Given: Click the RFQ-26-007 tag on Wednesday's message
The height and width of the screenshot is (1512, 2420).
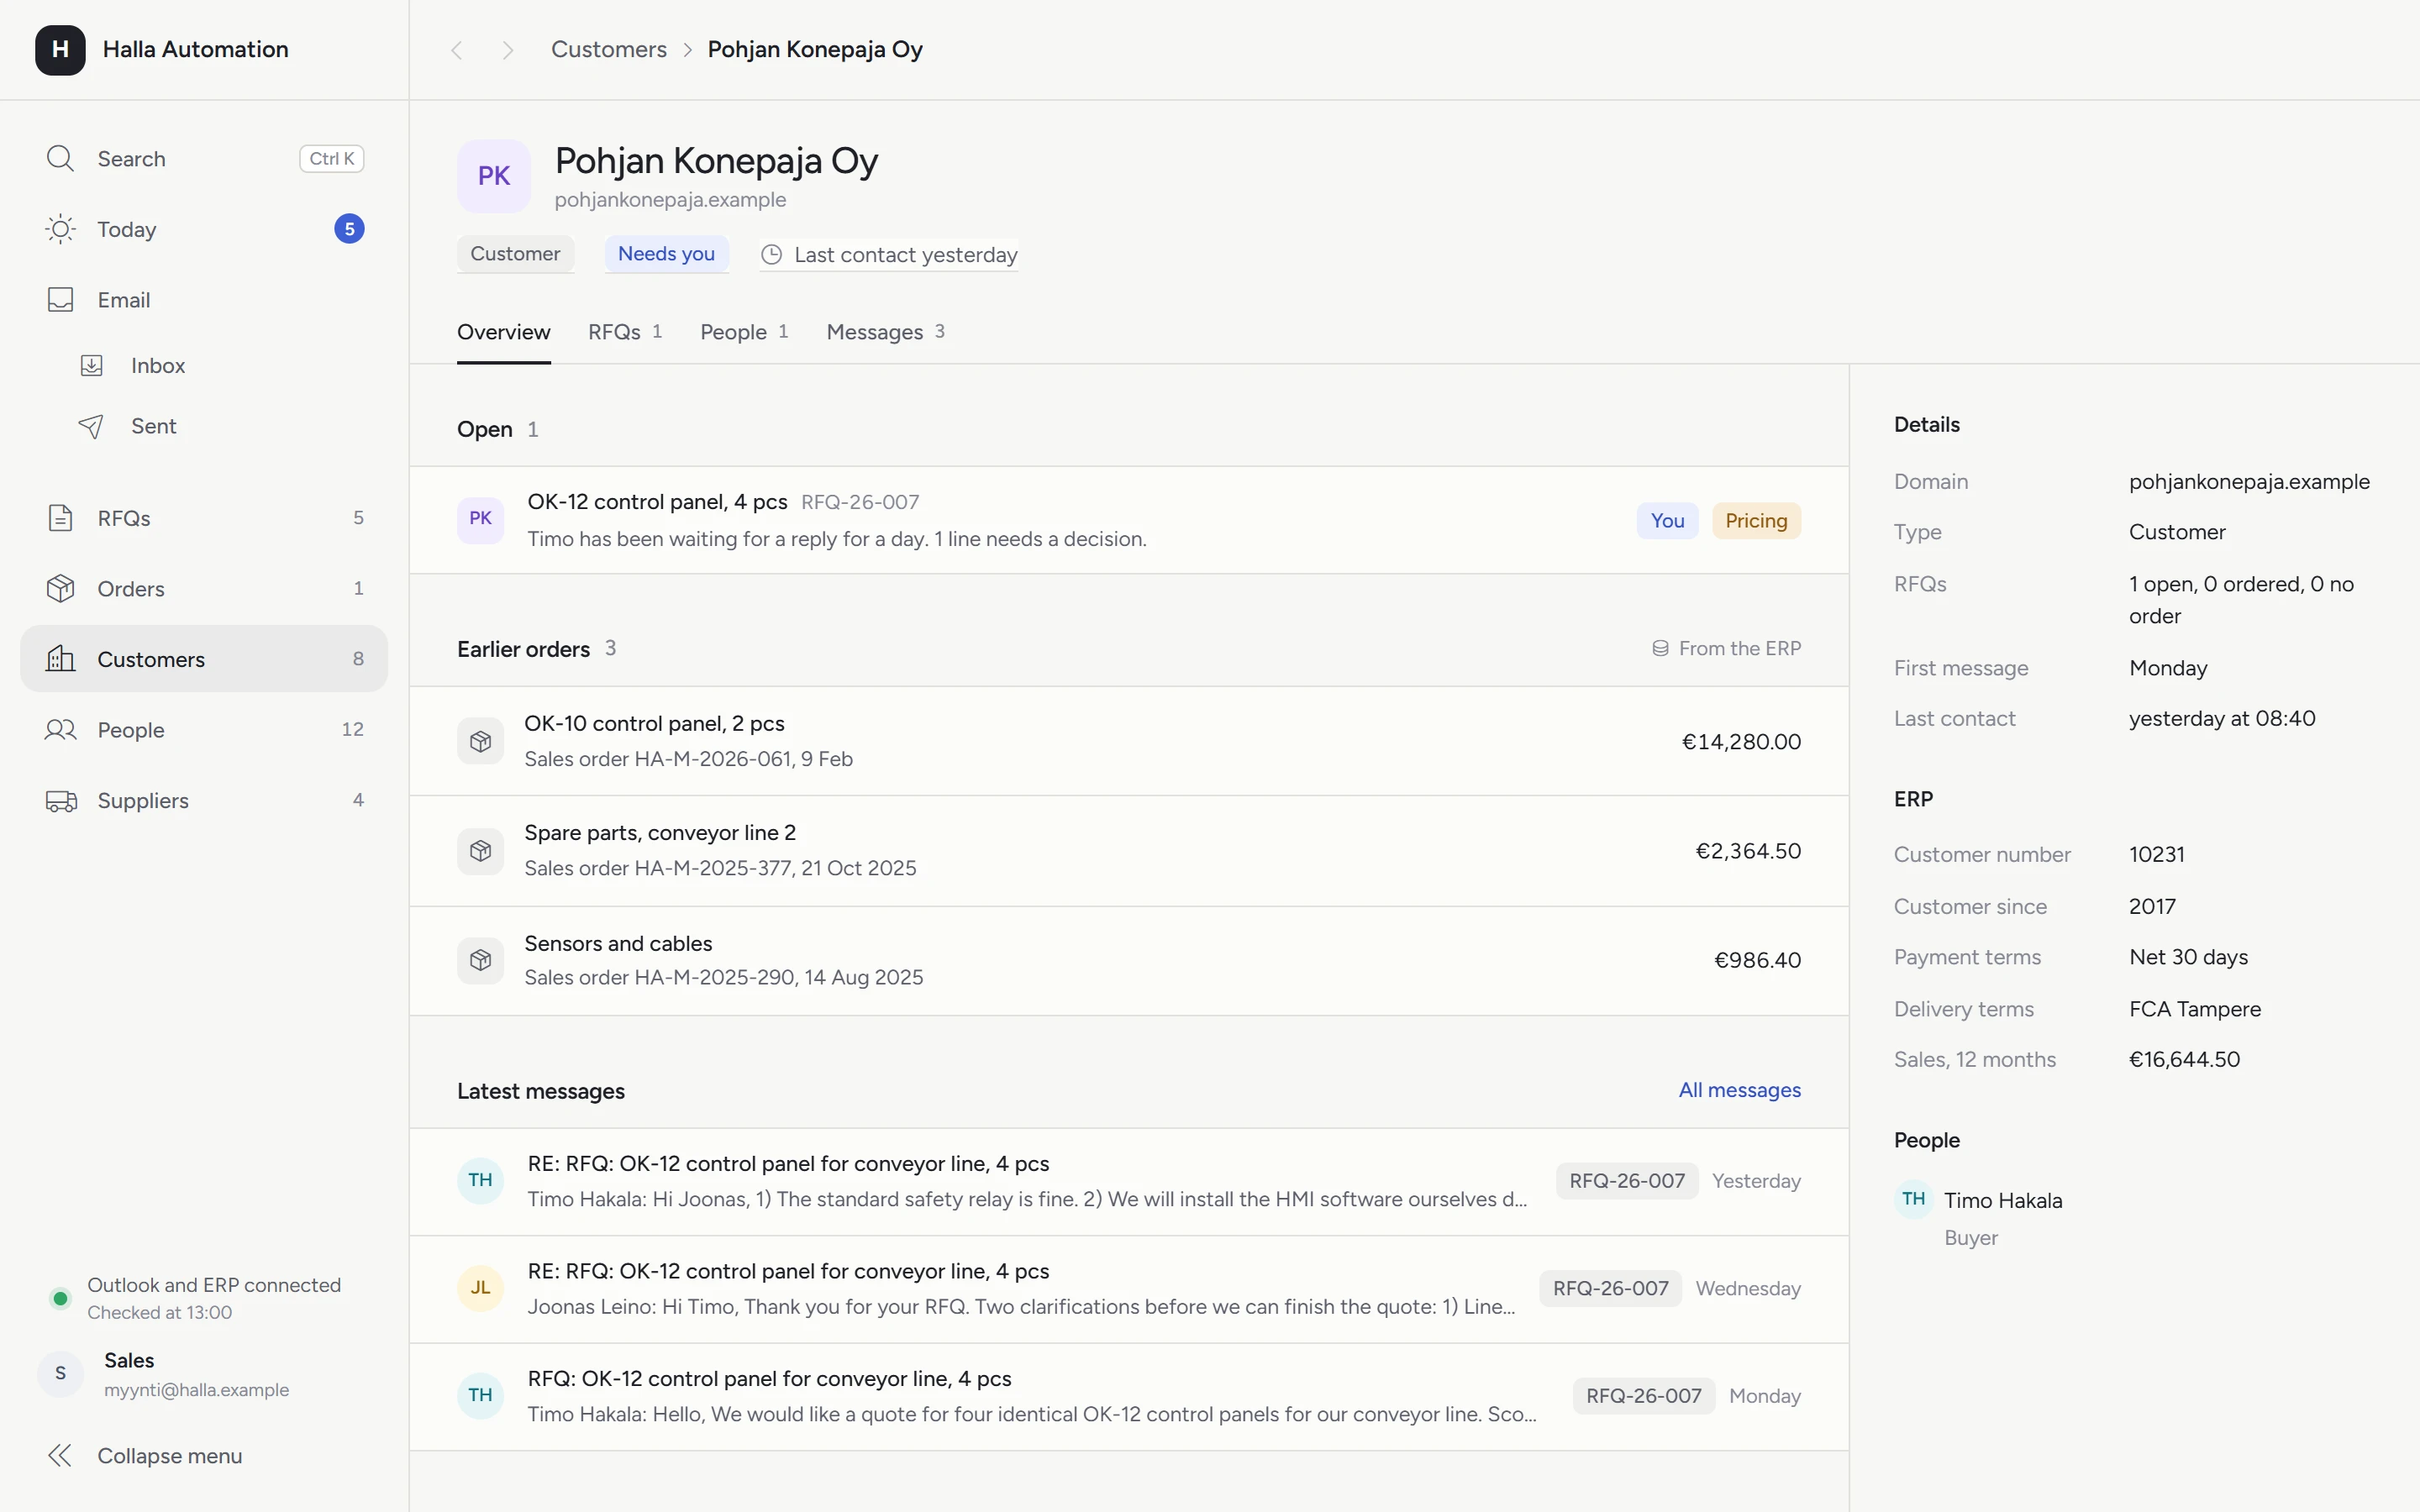Looking at the screenshot, I should 1610,1289.
